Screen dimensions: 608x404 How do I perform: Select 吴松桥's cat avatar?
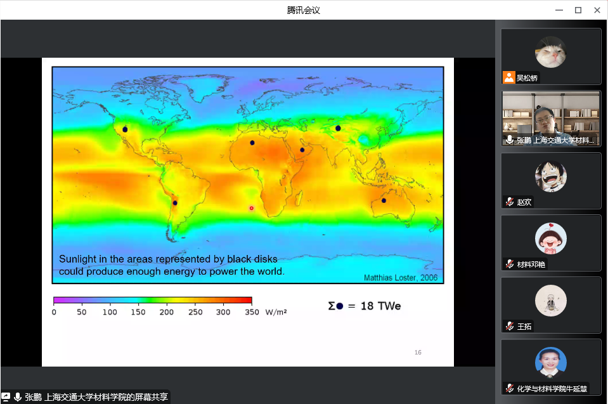click(x=550, y=52)
